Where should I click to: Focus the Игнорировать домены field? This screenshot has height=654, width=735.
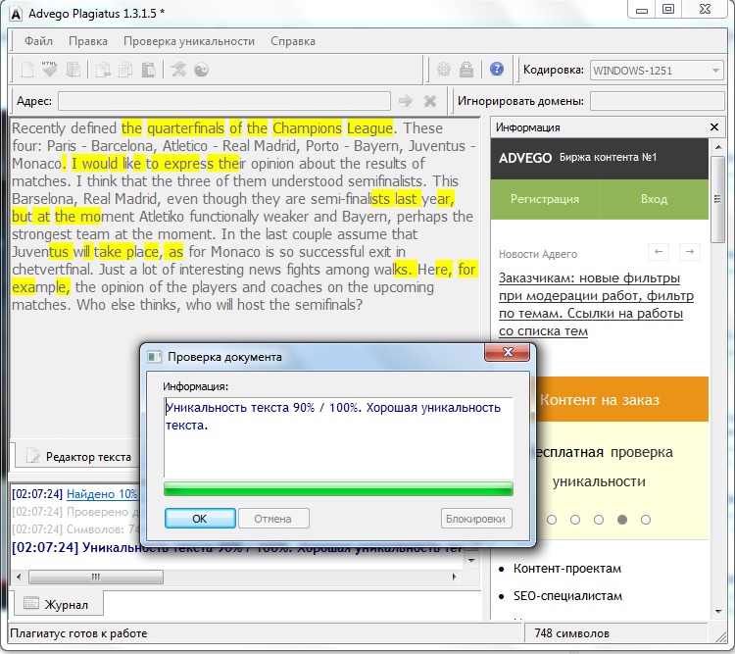pyautogui.click(x=658, y=101)
